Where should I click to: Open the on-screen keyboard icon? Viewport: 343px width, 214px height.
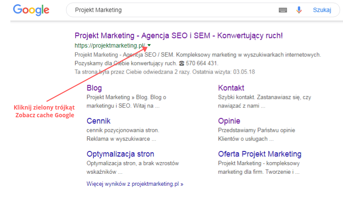click(283, 10)
